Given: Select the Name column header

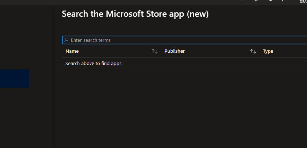Looking at the screenshot, I should coord(72,51).
